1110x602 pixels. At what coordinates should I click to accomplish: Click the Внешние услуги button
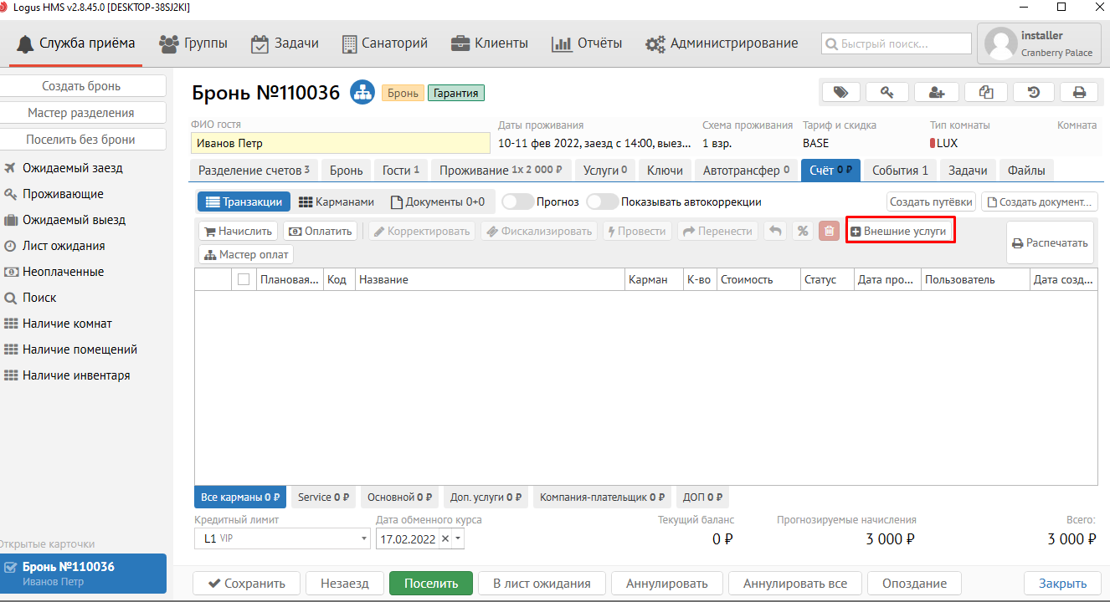coord(899,232)
